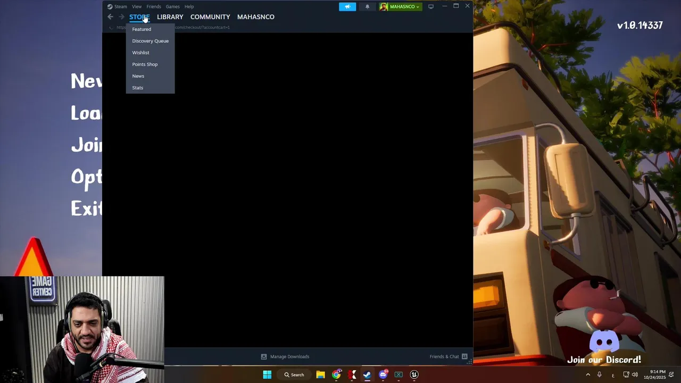Open the Games menu
681x383 pixels.
tap(172, 6)
